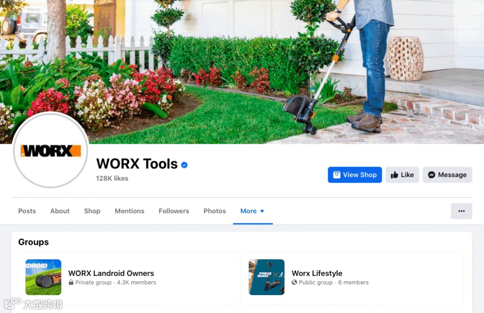Open the WORX Landroid Owners group link
The width and height of the screenshot is (484, 313).
(x=111, y=273)
